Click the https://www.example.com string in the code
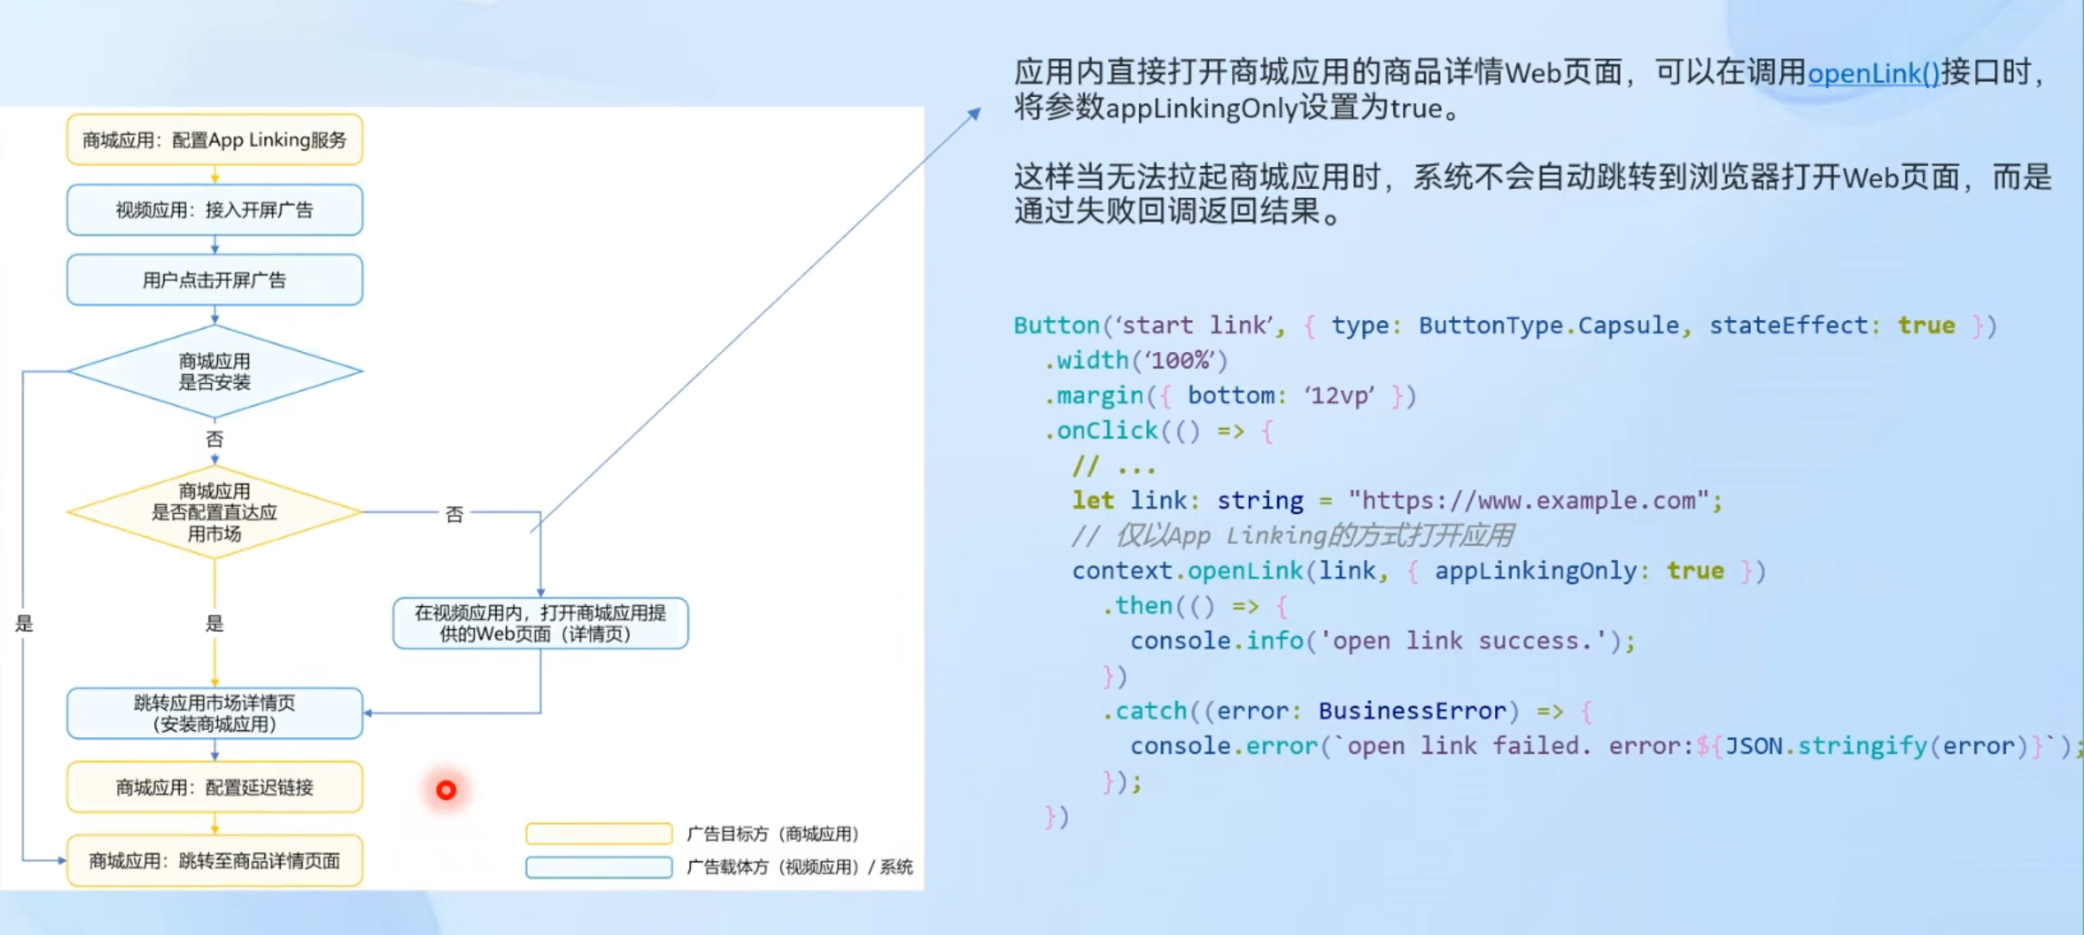 click(1528, 501)
